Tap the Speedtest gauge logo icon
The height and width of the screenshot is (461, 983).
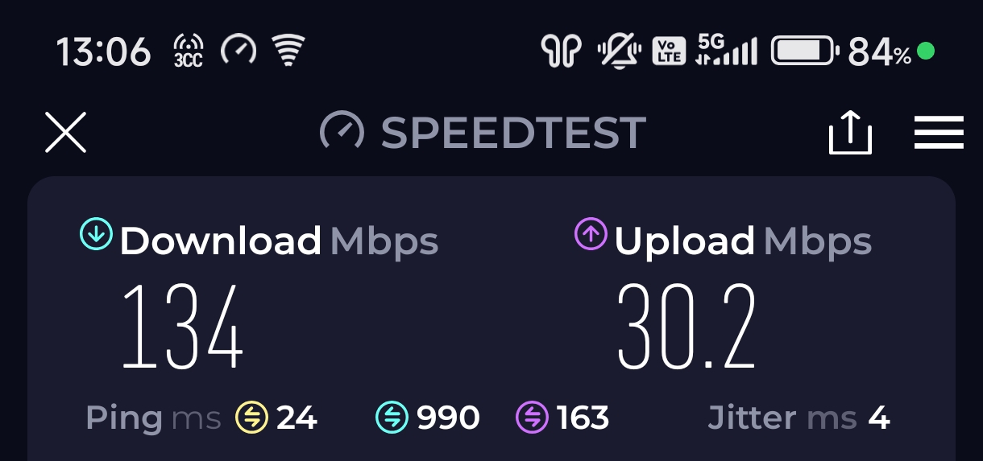342,131
